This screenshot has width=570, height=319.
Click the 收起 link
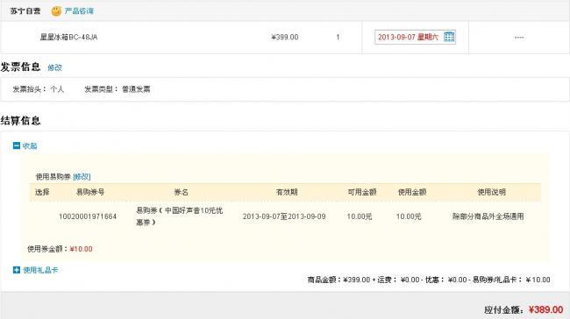30,145
